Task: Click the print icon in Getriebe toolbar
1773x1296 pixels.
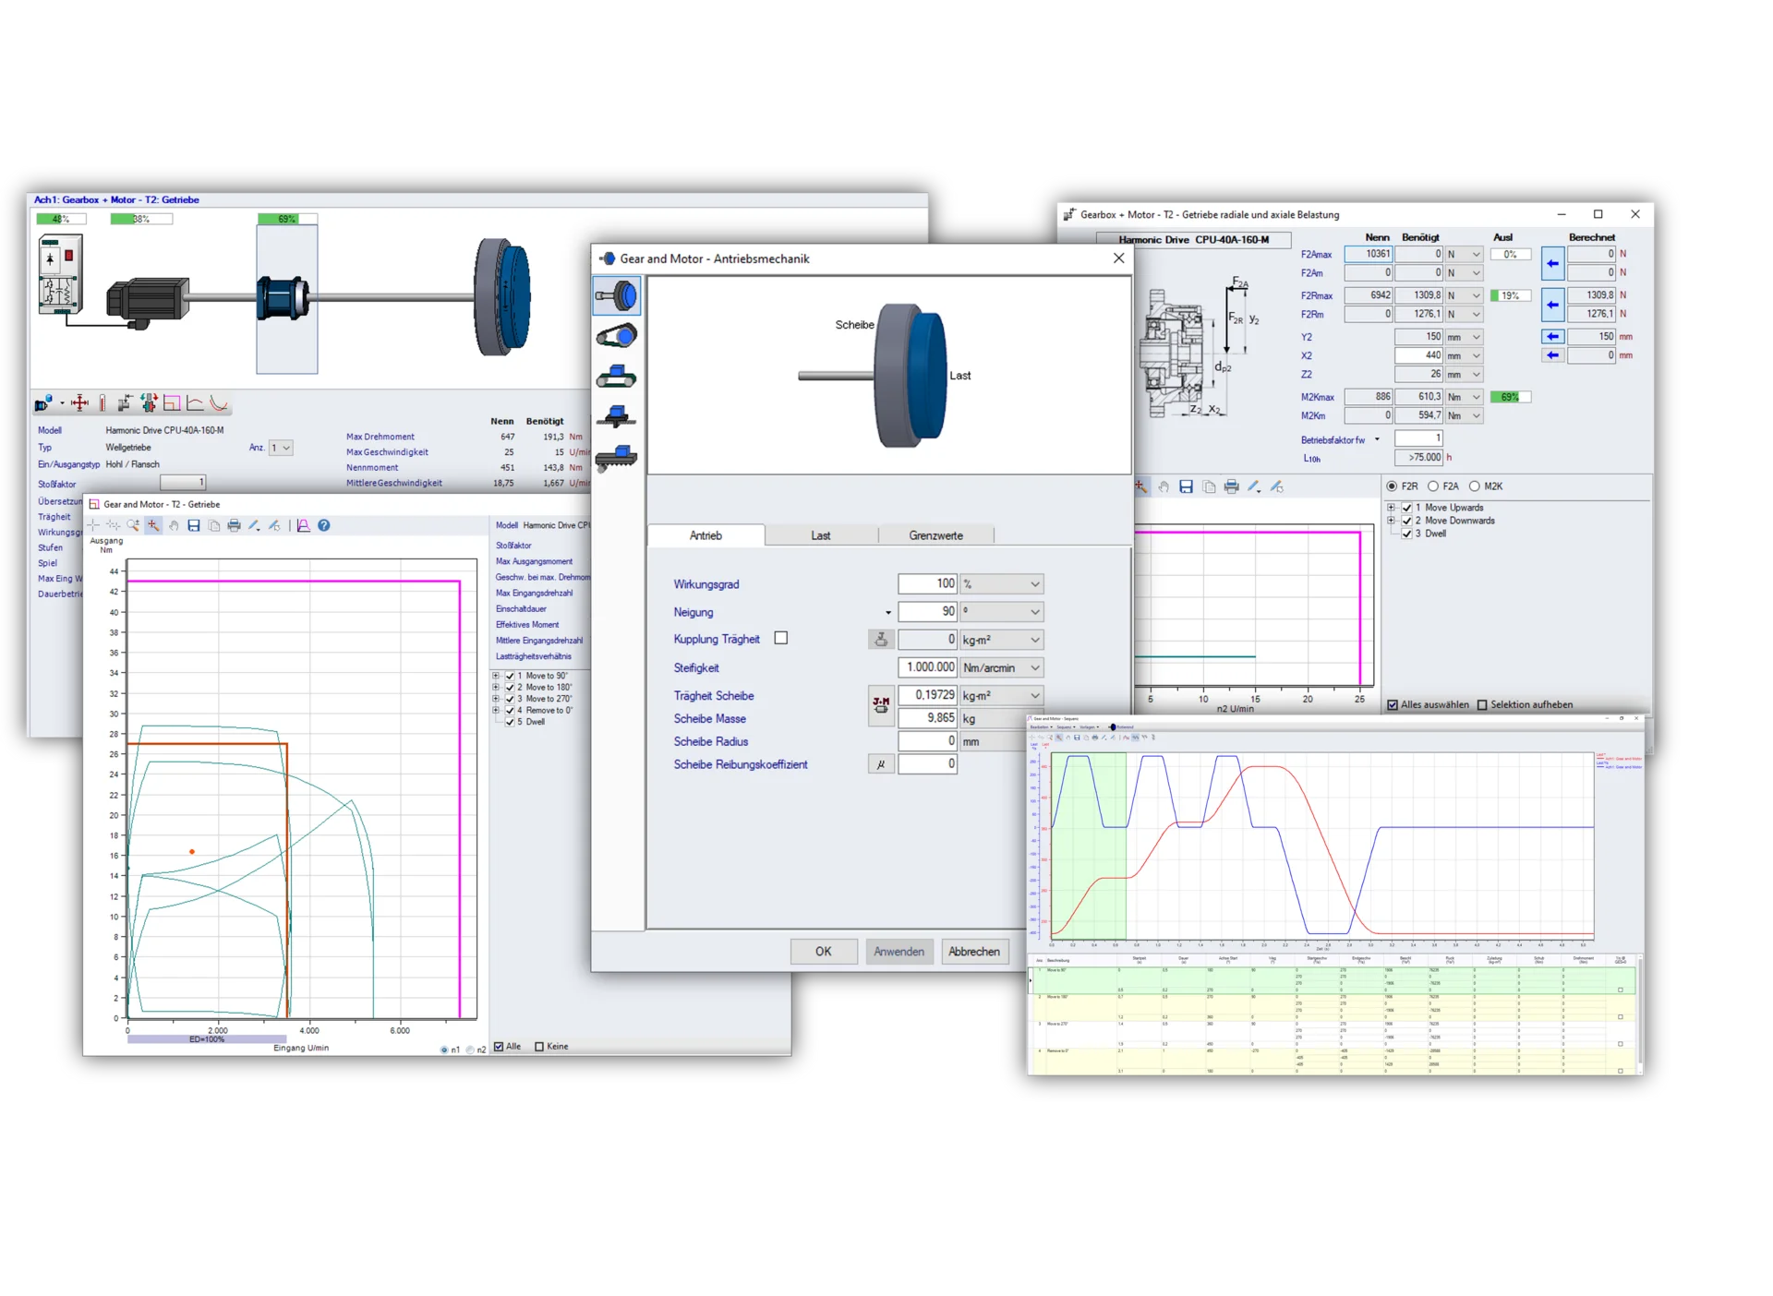Action: (x=235, y=526)
